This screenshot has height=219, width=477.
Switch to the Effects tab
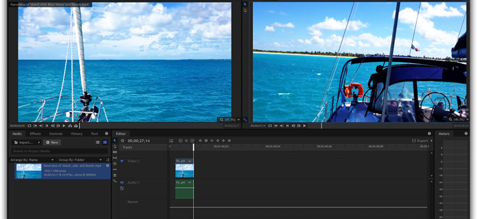(x=35, y=134)
